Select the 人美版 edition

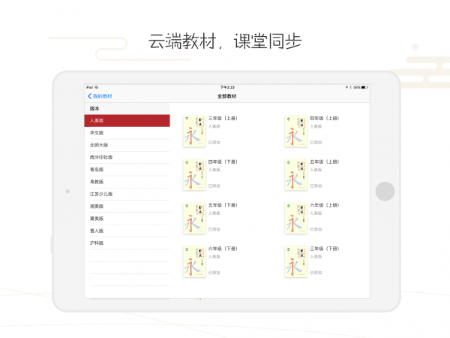(127, 121)
